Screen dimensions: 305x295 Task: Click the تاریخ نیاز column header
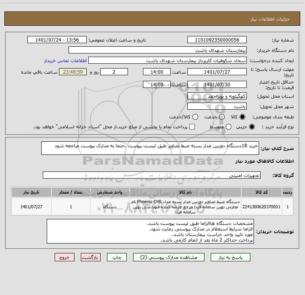31,192
